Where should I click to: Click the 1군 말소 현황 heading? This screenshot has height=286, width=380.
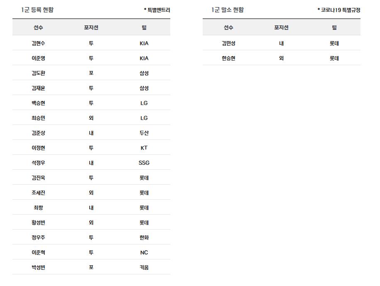[228, 10]
